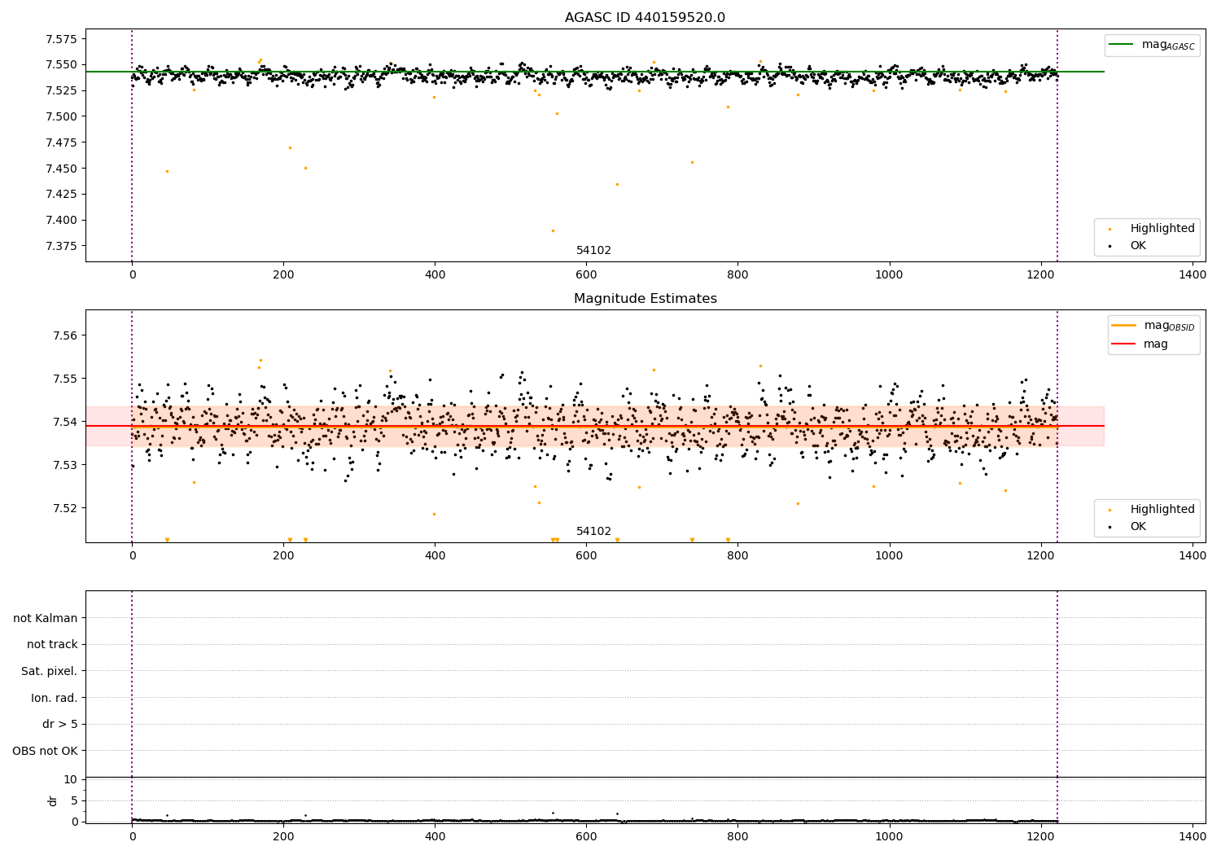
Task: Click the lowest orange outlier point near 7.39
Action: (x=553, y=230)
